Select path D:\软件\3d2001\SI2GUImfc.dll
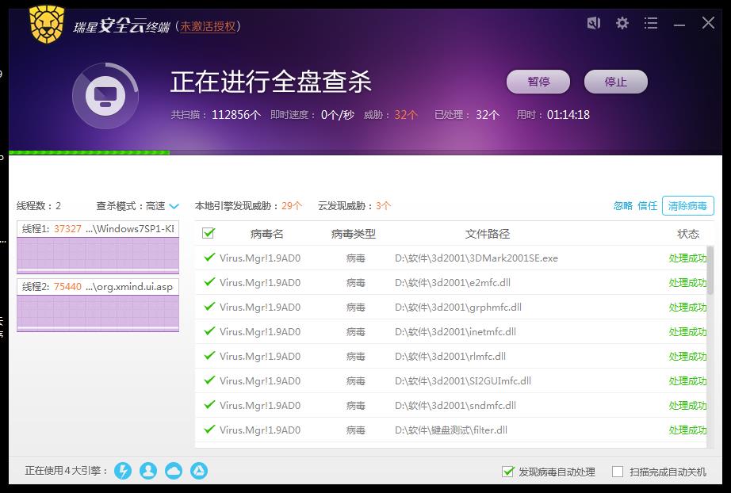 pyautogui.click(x=463, y=381)
